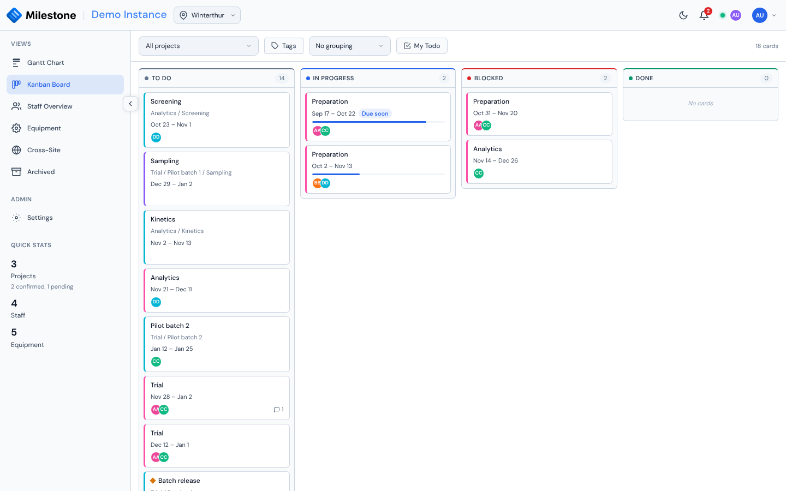The height and width of the screenshot is (491, 786).
Task: Open the Cross-Site view
Action: [65, 150]
